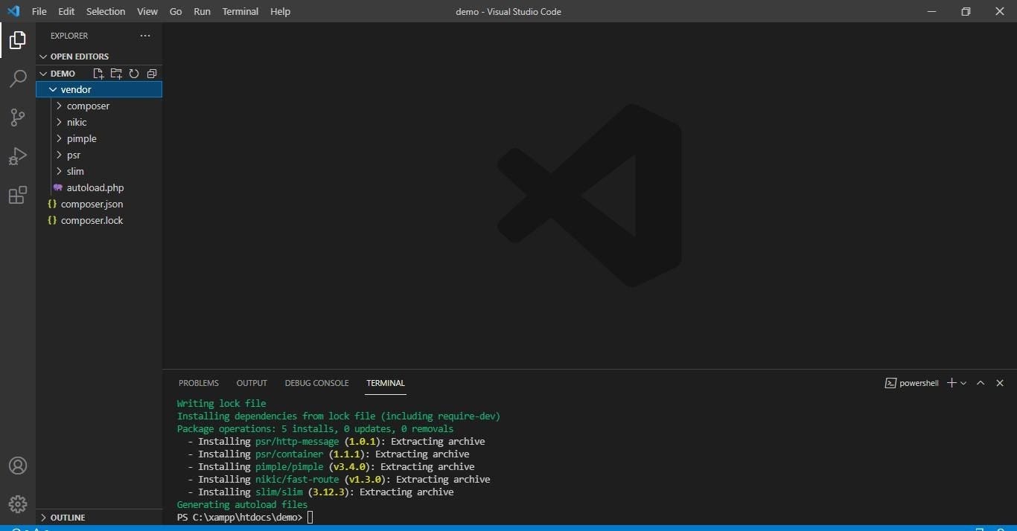The image size is (1017, 531).
Task: Collapse all folders in Explorer icon
Action: [x=152, y=74]
